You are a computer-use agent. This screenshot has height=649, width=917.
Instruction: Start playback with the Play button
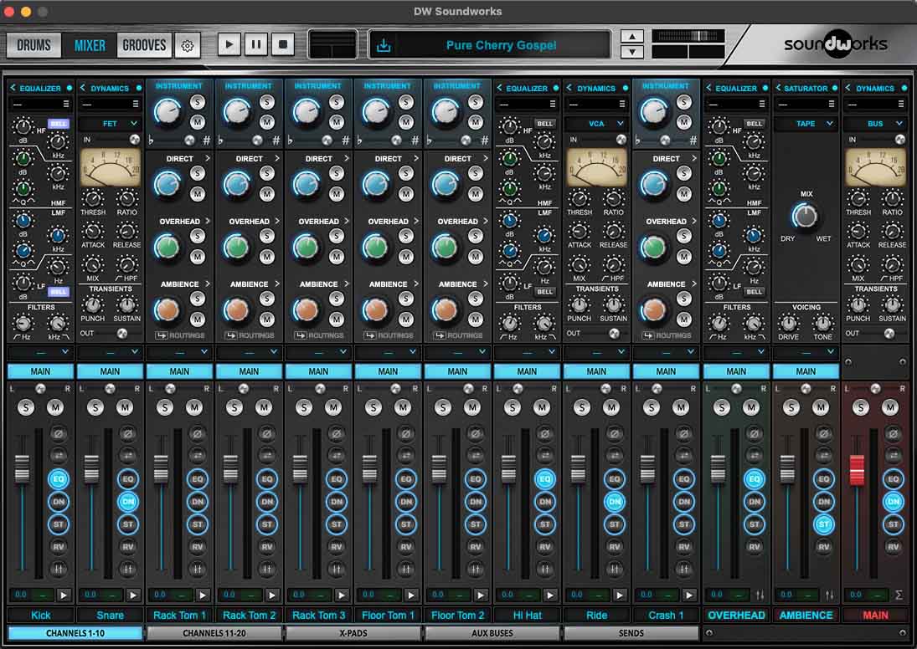229,44
